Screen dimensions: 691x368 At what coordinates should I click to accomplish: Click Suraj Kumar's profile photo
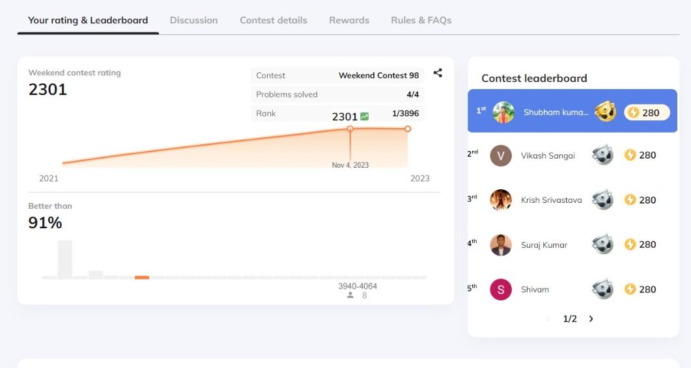[x=501, y=244]
